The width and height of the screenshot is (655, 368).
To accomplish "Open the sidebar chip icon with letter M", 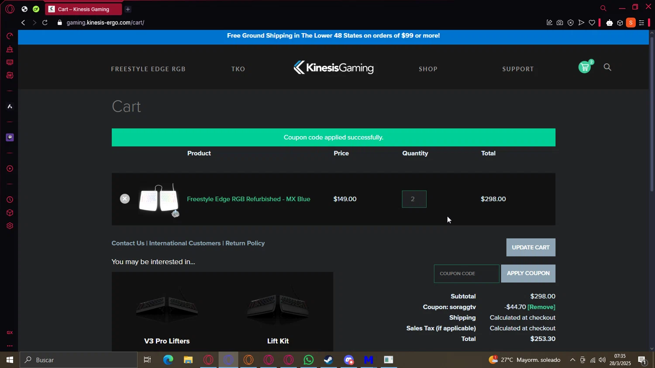I will (10, 75).
